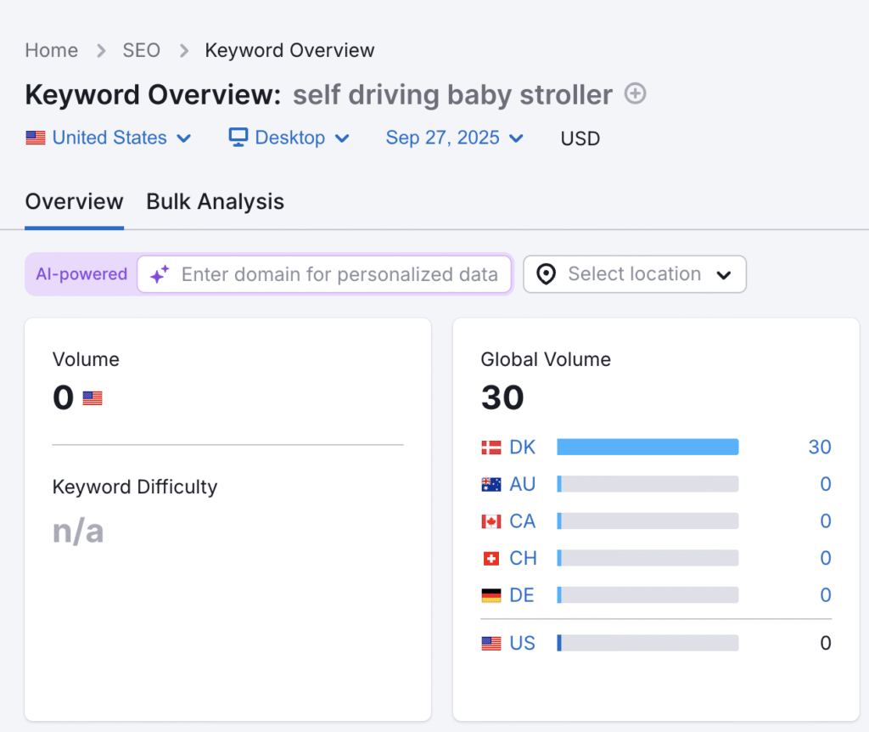Viewport: 869px width, 732px height.
Task: Click the AI sparkle icon in the domain field
Action: click(x=158, y=274)
